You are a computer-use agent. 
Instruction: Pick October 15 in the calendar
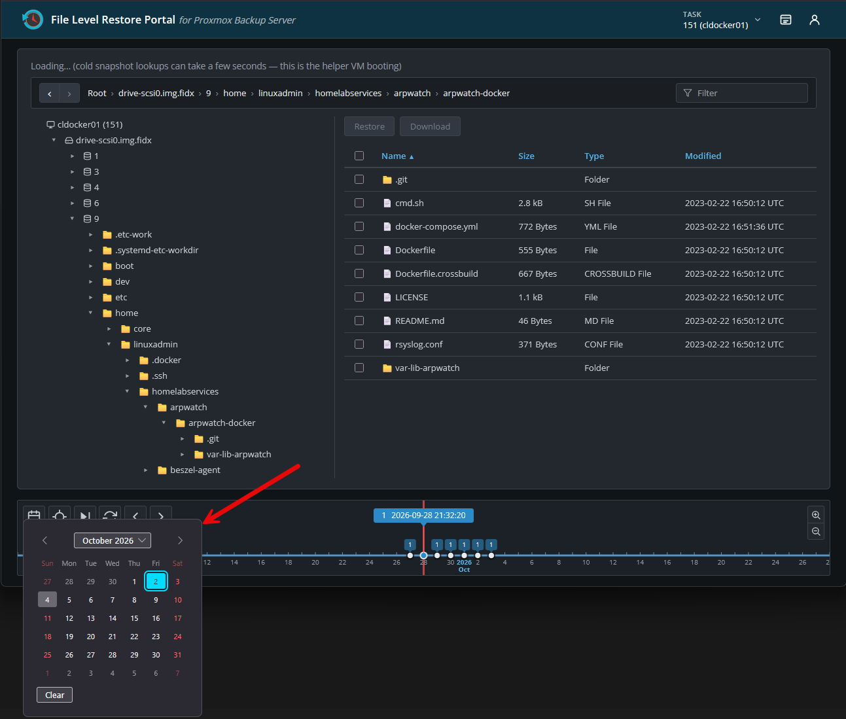click(x=134, y=618)
